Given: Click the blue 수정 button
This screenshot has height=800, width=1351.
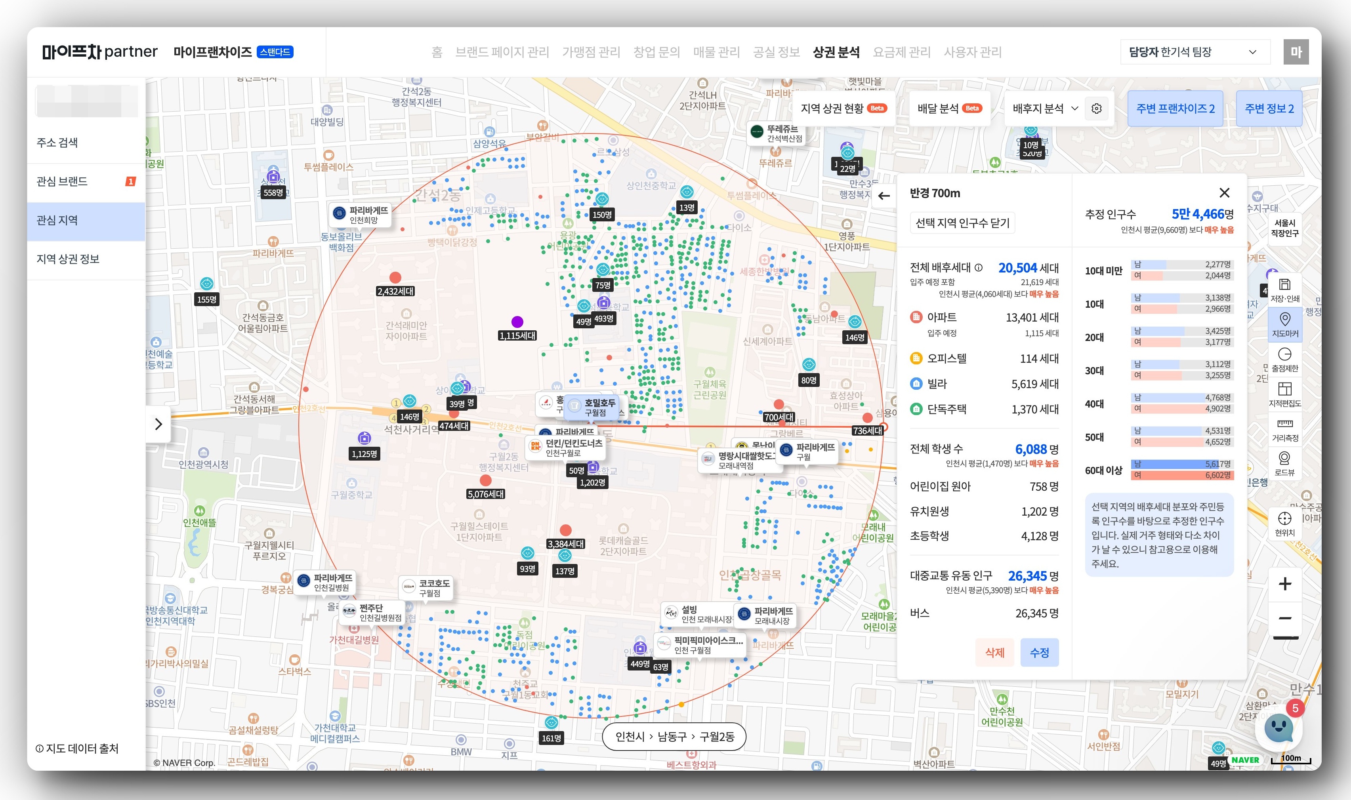Looking at the screenshot, I should tap(1039, 652).
